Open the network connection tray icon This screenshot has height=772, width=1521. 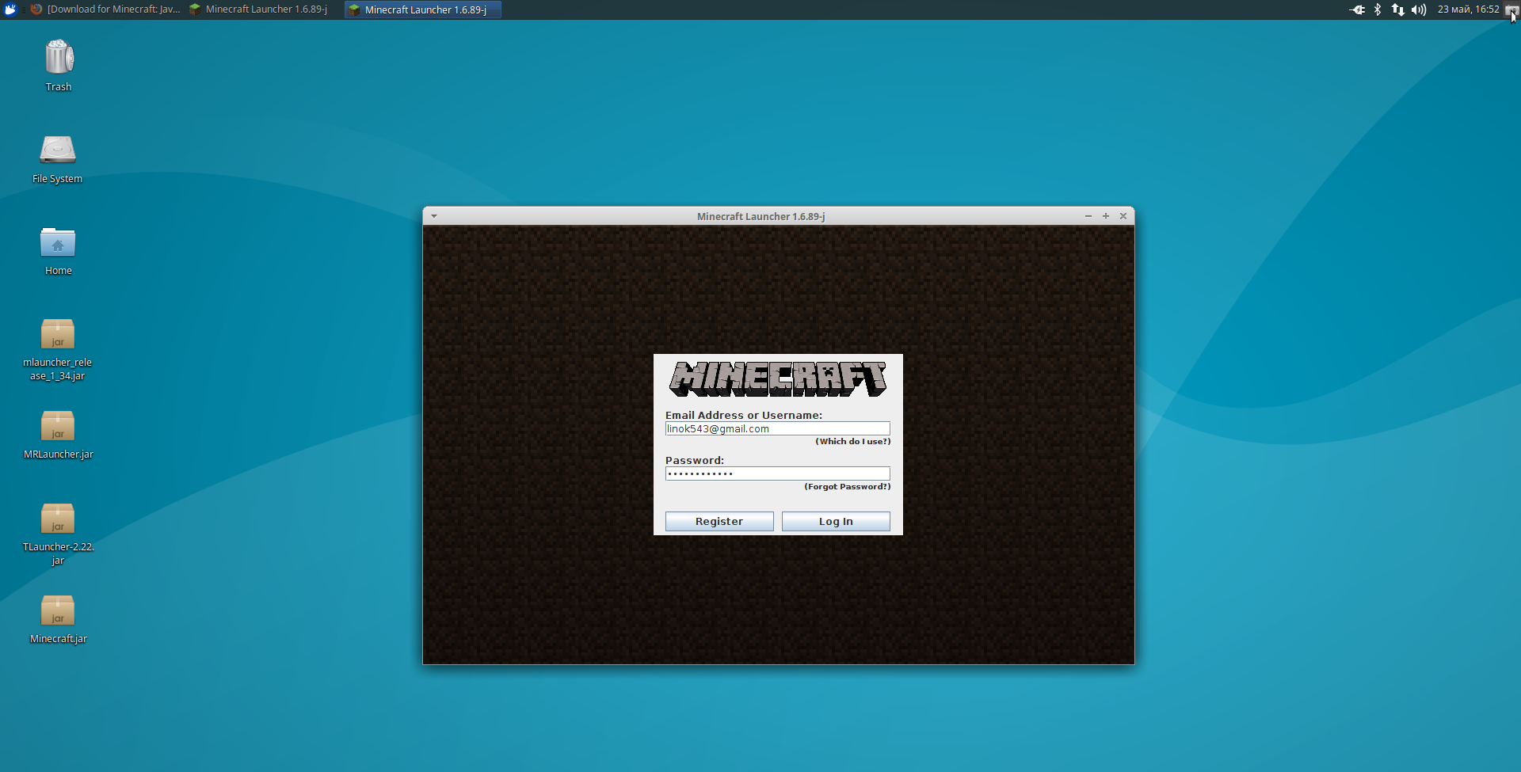pyautogui.click(x=1398, y=10)
